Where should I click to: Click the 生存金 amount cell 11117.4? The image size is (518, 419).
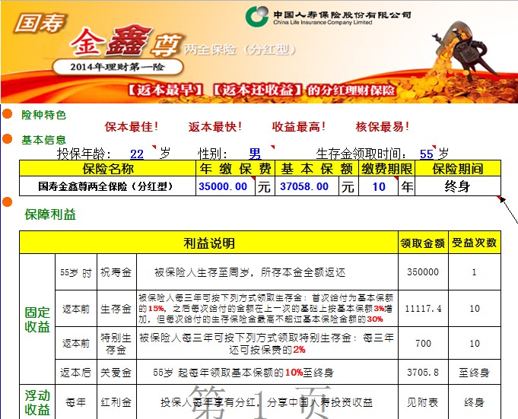pos(423,309)
